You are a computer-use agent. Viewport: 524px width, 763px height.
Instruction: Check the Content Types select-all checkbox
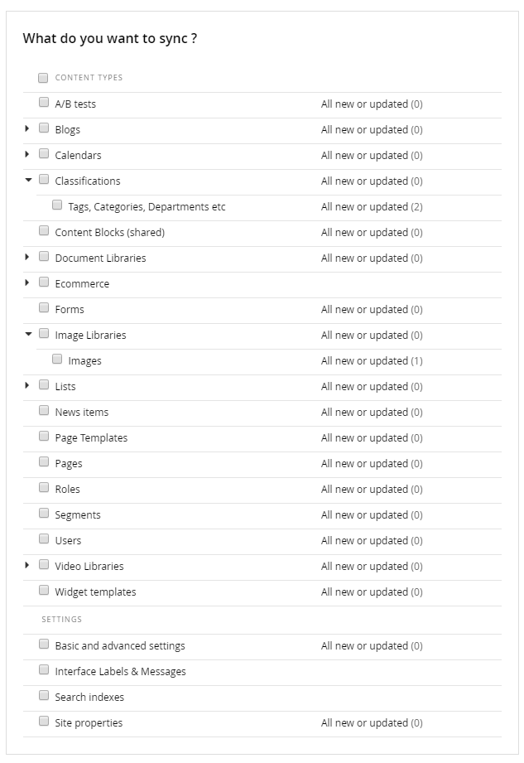click(x=43, y=78)
